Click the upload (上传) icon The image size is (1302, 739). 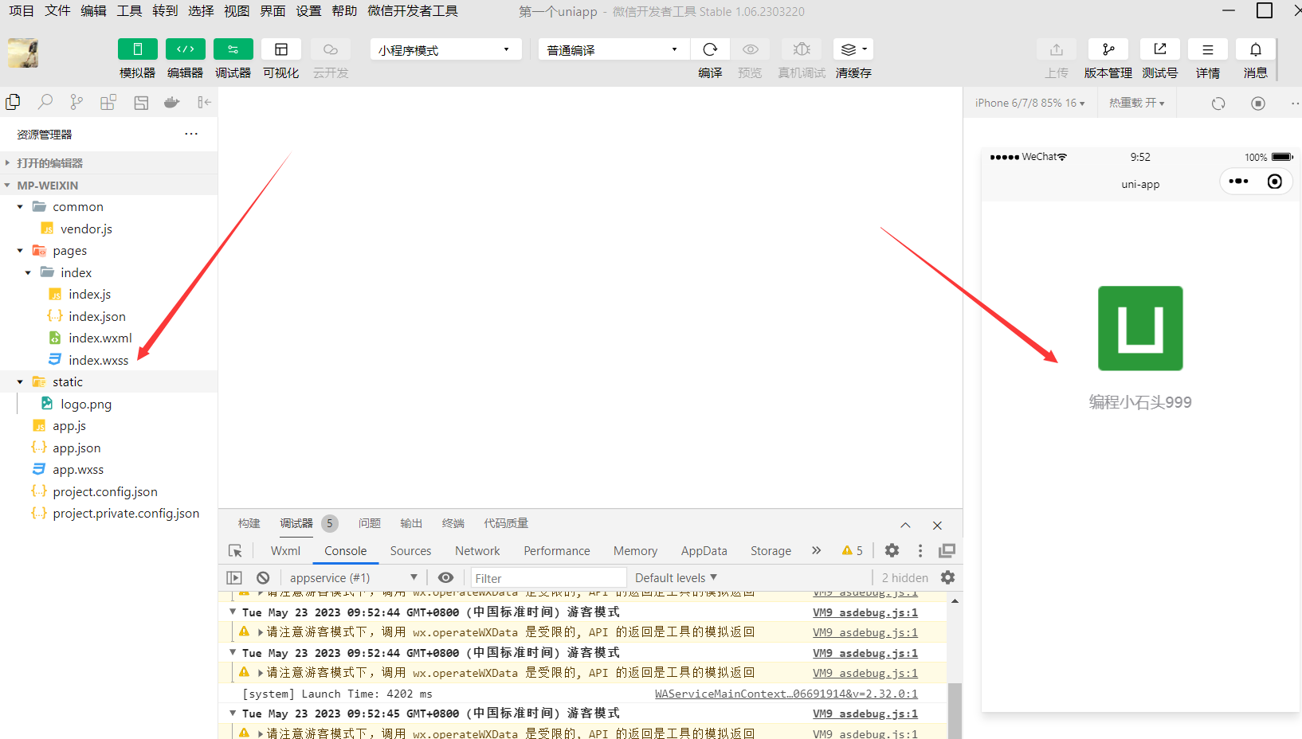(x=1057, y=49)
